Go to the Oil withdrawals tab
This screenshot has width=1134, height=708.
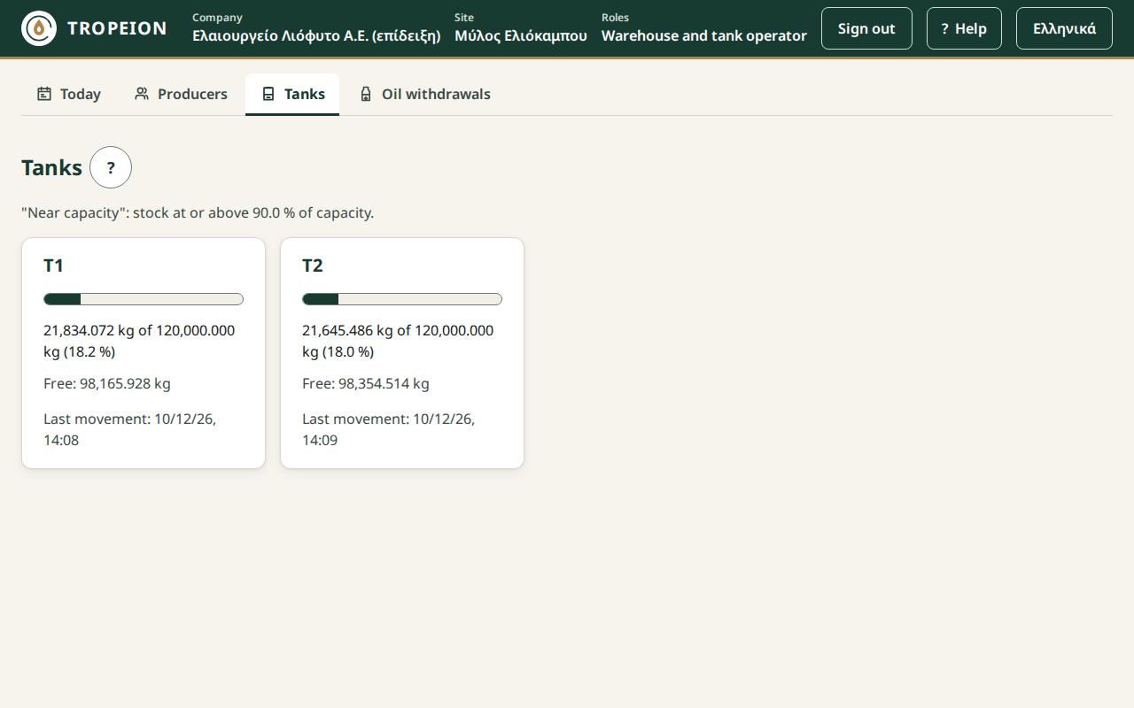point(424,94)
